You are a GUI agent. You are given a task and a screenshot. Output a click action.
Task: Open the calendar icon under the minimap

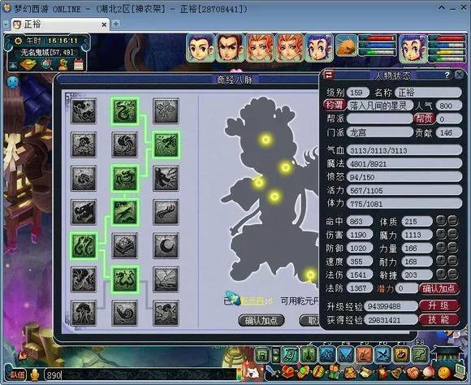click(x=78, y=64)
